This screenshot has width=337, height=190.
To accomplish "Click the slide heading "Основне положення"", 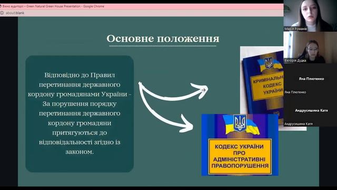I will click(163, 39).
